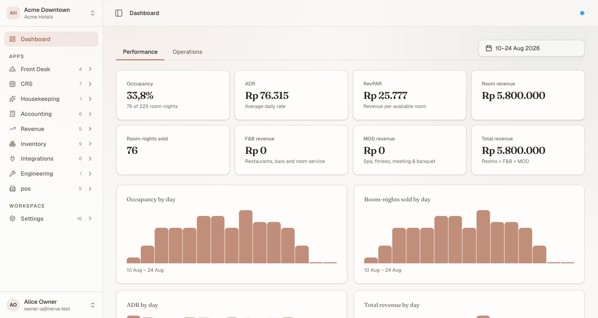Click the RevPAR Rp 25.777 card
Viewport: 598px width, 318px height.
click(409, 95)
